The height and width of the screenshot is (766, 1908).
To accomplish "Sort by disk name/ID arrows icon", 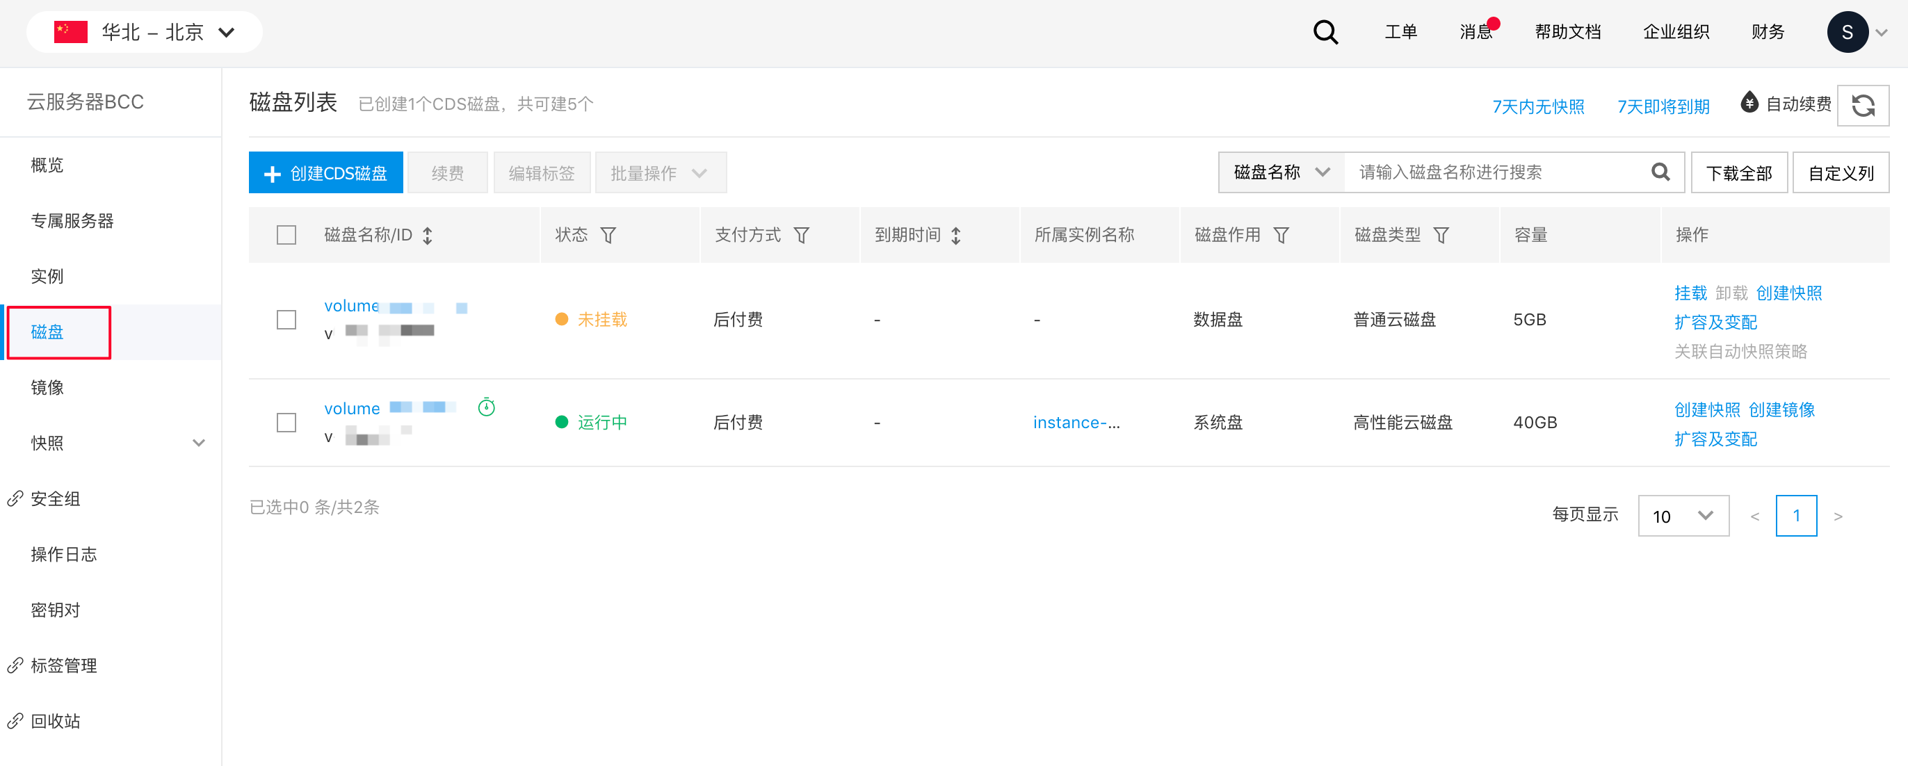I will coord(428,236).
